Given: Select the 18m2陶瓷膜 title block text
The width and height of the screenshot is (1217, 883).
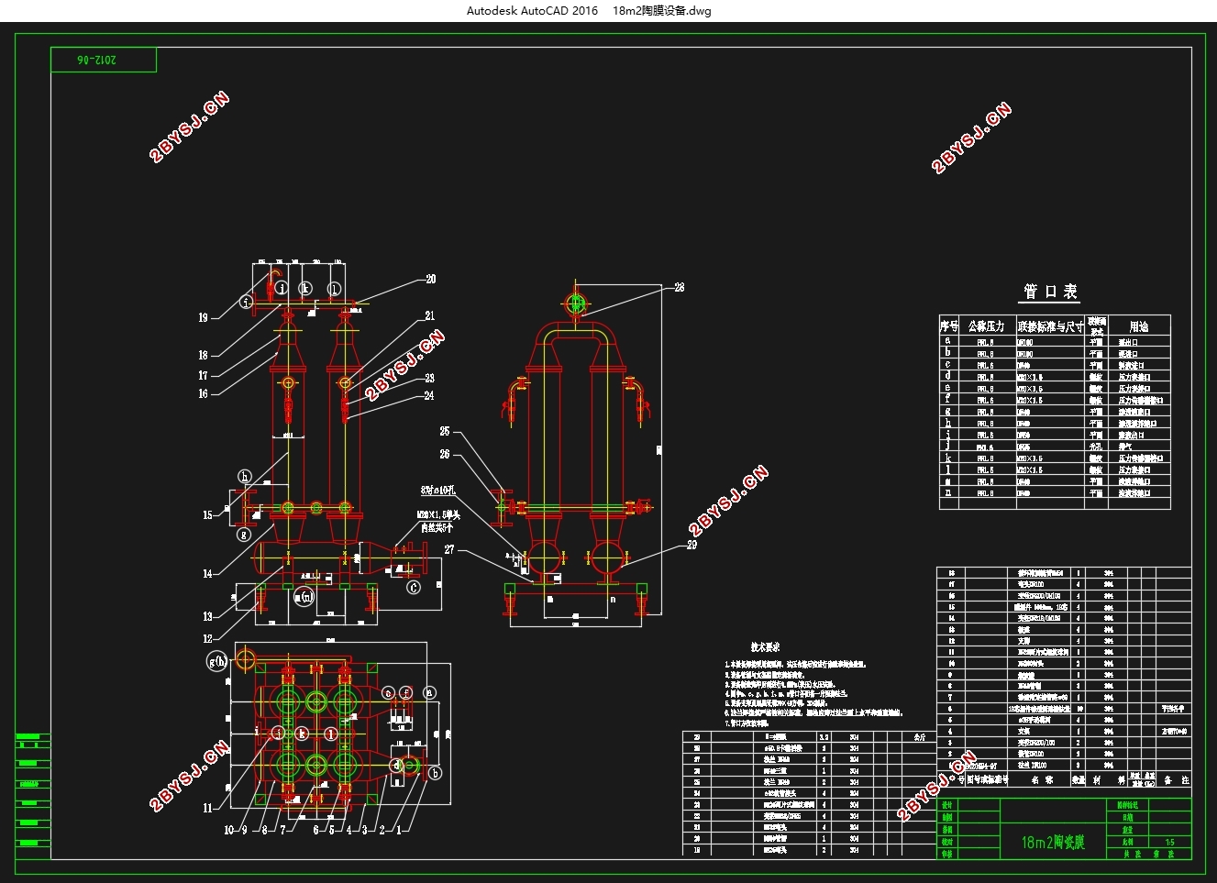Looking at the screenshot, I should click(1053, 842).
